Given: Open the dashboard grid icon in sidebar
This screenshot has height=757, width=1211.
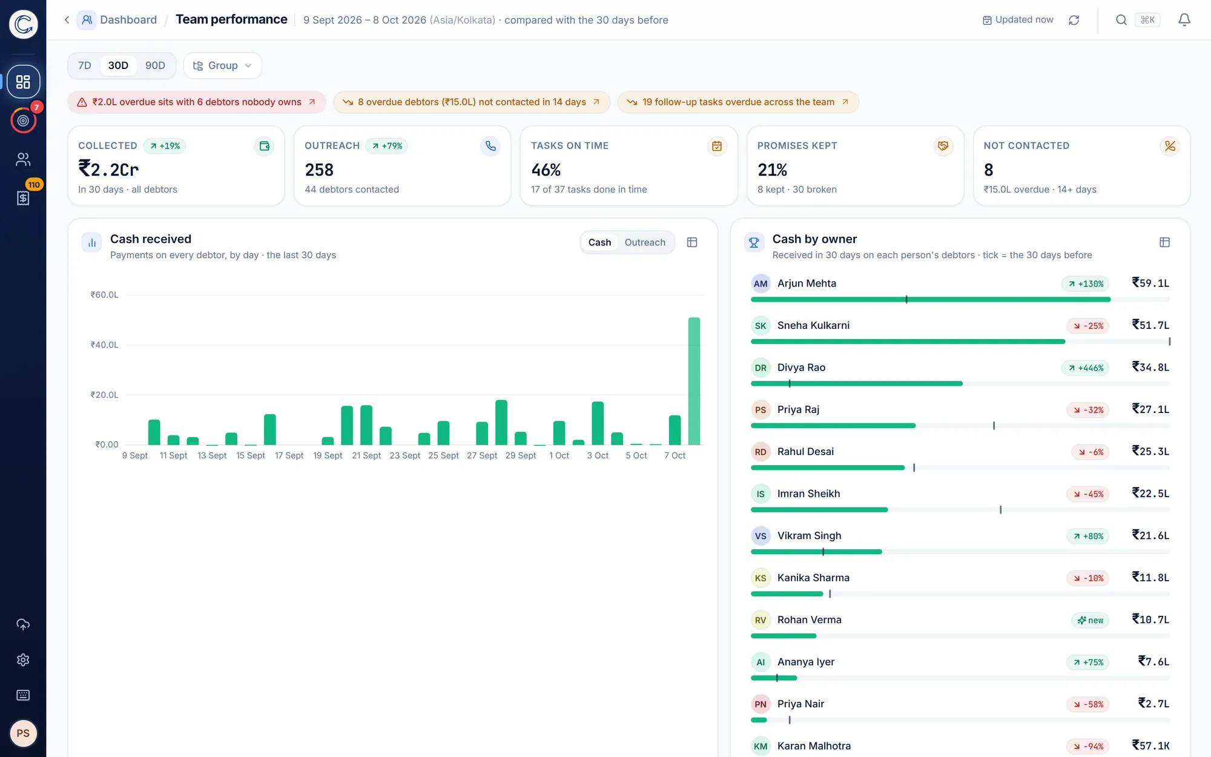Looking at the screenshot, I should pos(23,82).
